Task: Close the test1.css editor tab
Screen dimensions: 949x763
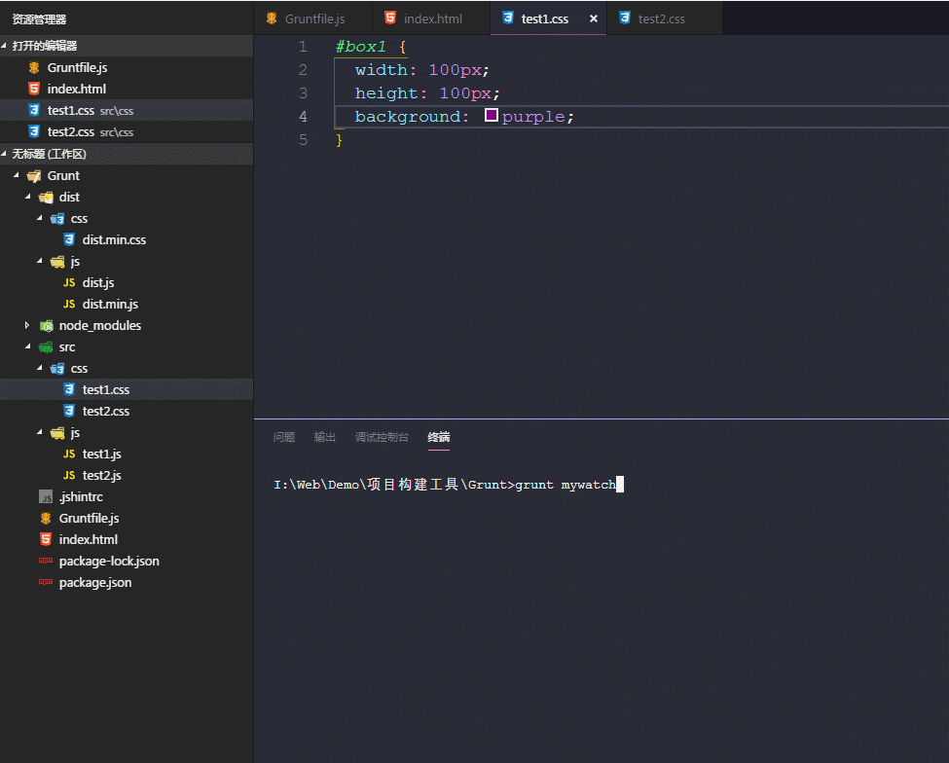Action: (594, 18)
